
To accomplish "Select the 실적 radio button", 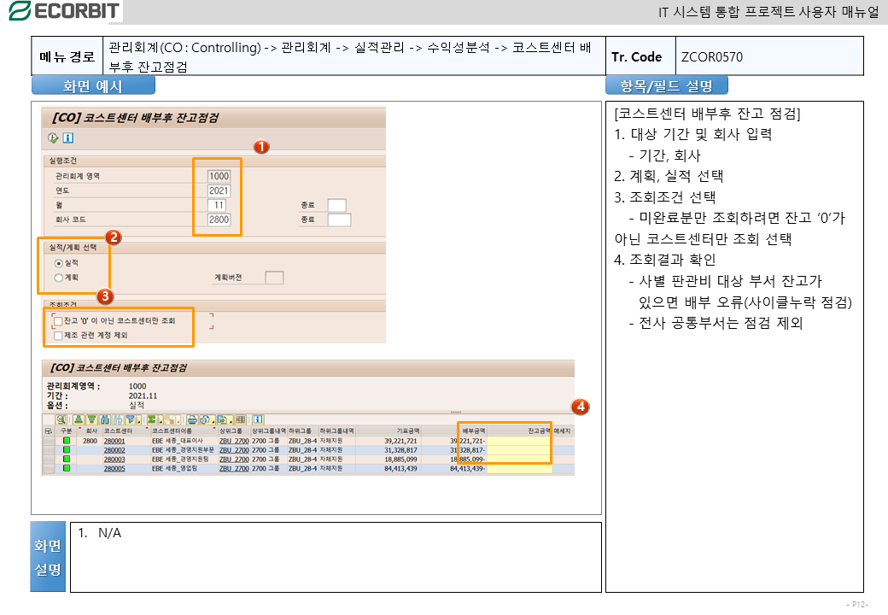I will 59,263.
